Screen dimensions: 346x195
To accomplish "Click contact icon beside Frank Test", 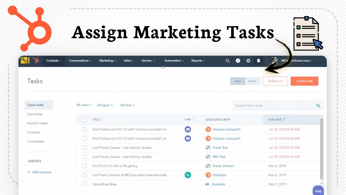I will pyautogui.click(x=208, y=148).
